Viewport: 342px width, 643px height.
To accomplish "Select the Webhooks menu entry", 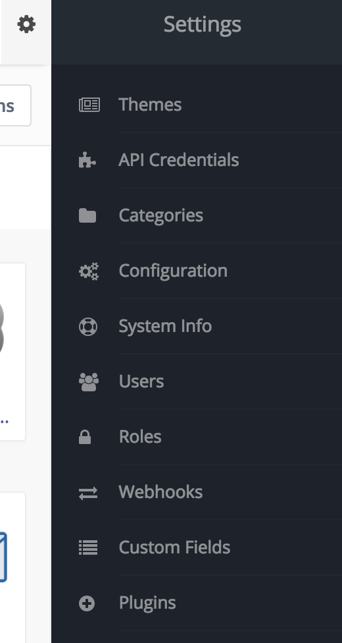I will 197,492.
